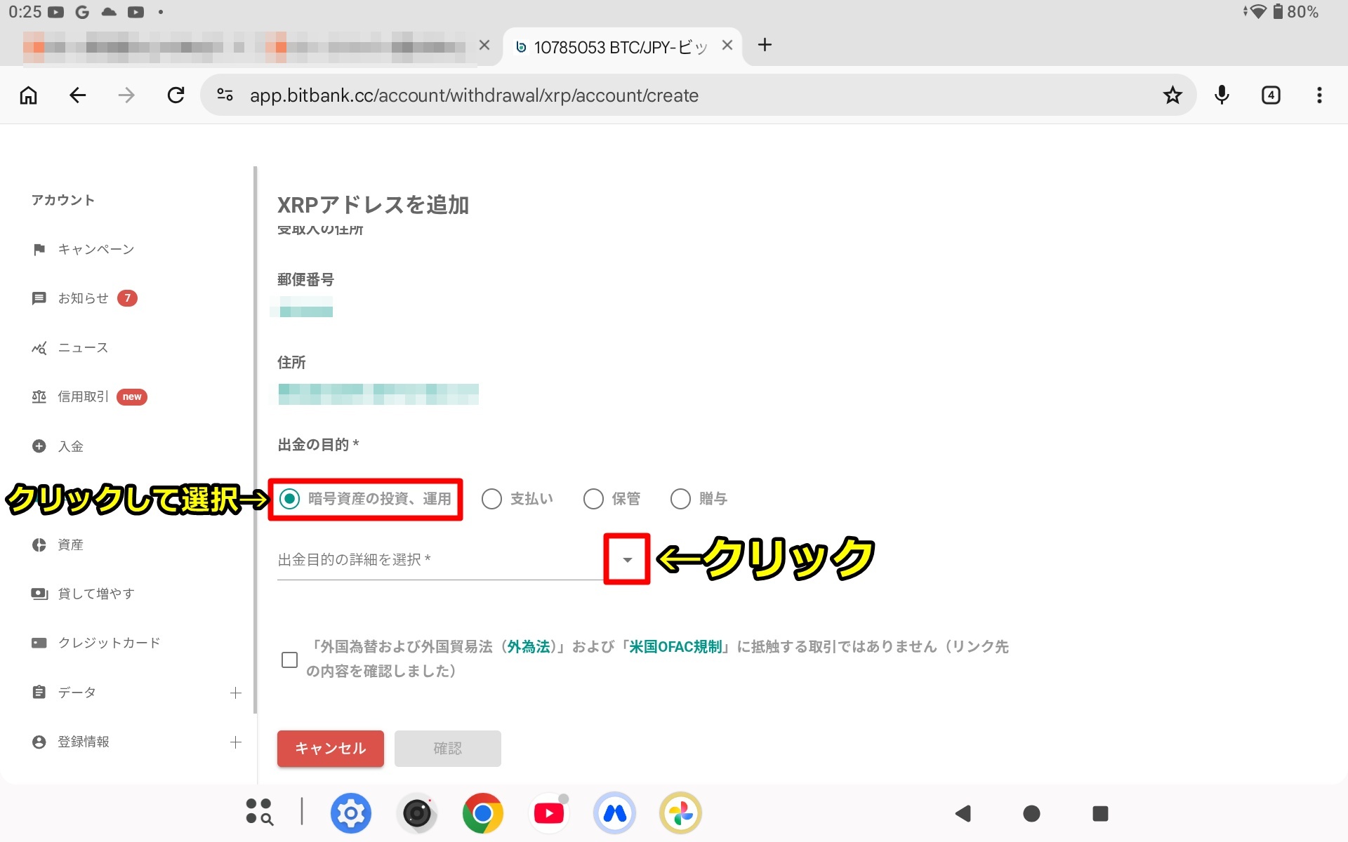Image resolution: width=1348 pixels, height=842 pixels.
Task: Reload the page with refresh icon
Action: 176,95
